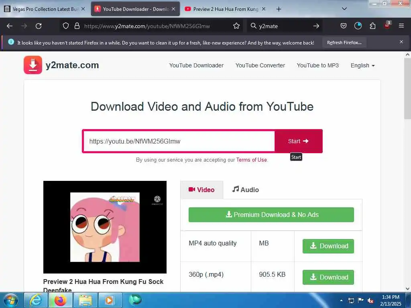The height and width of the screenshot is (308, 411).
Task: Click the y2mate red download logo
Action: pos(33,65)
